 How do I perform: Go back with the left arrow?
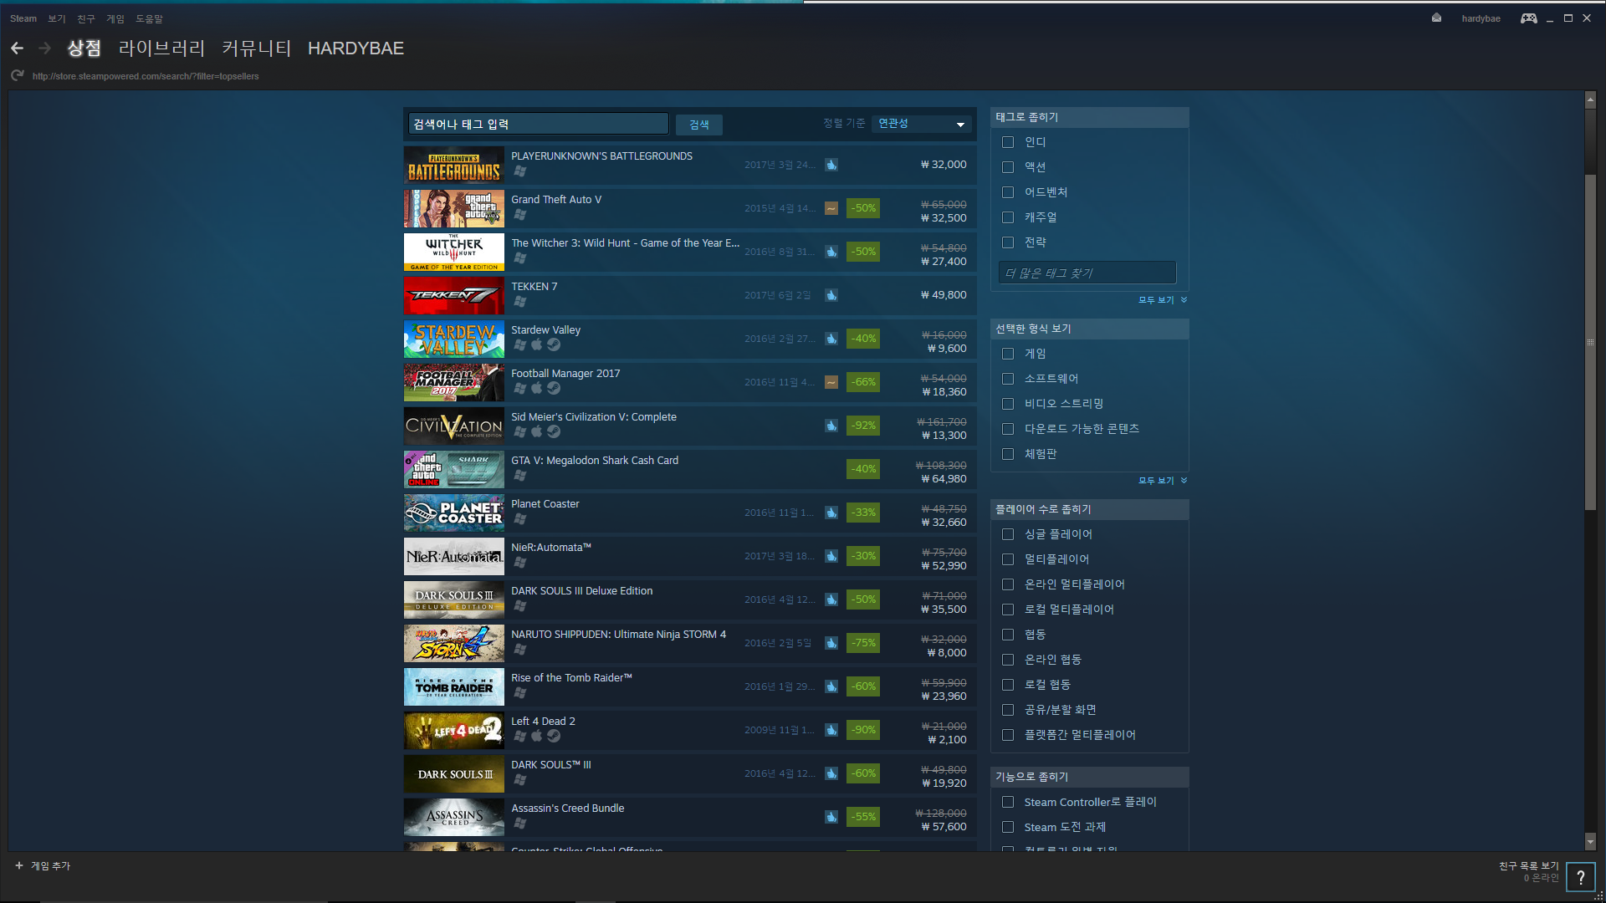point(17,48)
